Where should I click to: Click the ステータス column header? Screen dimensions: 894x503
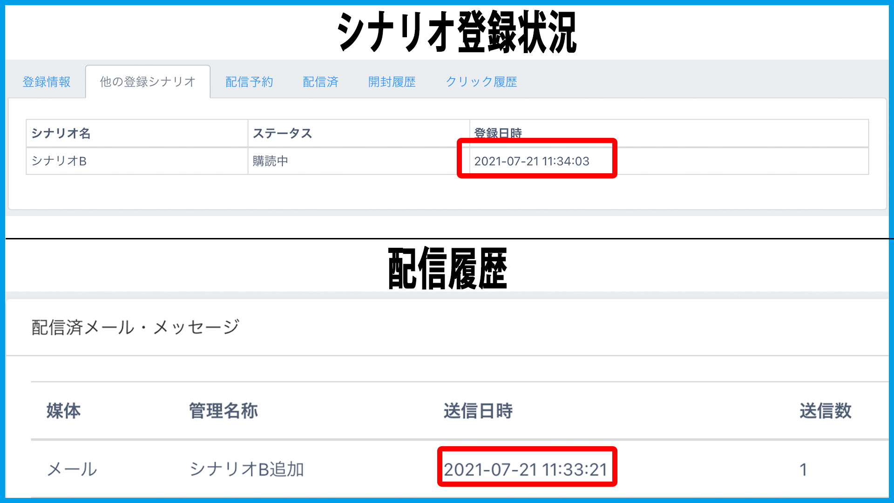282,134
